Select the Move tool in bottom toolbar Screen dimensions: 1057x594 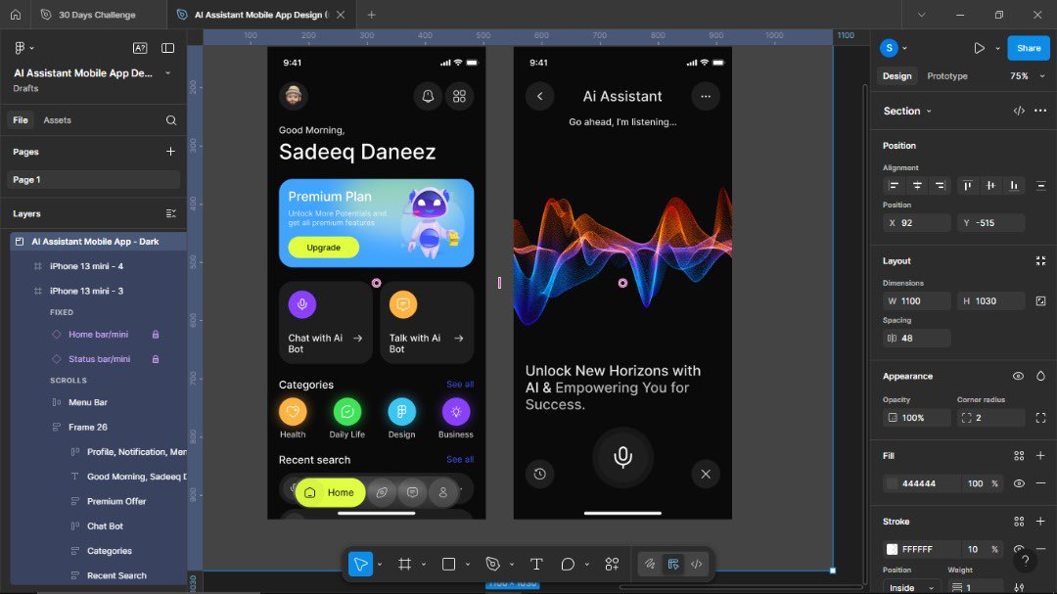(x=360, y=565)
